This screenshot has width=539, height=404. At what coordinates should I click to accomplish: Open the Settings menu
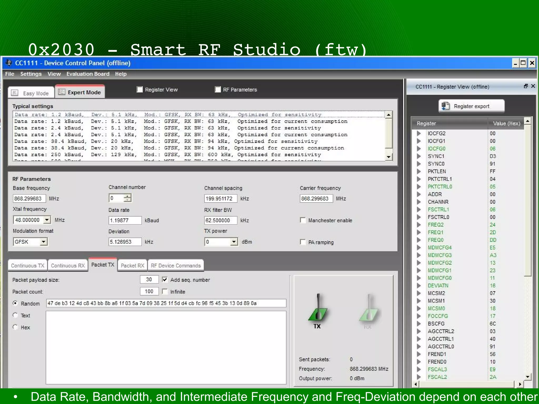coord(31,74)
